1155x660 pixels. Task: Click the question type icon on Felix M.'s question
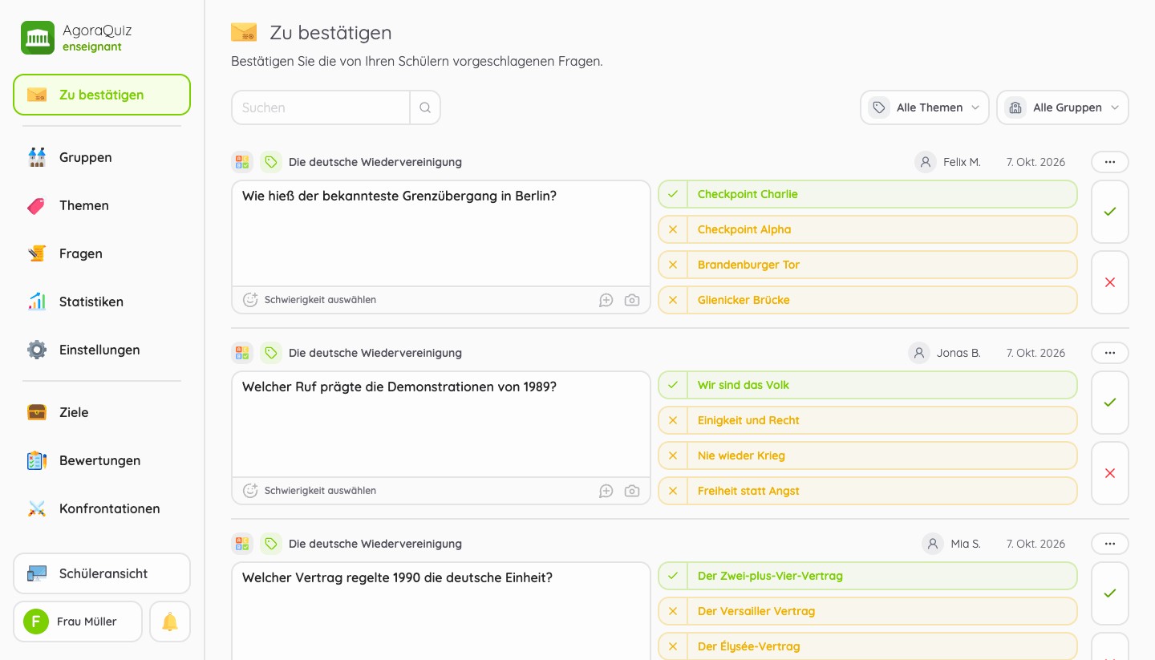click(x=242, y=162)
